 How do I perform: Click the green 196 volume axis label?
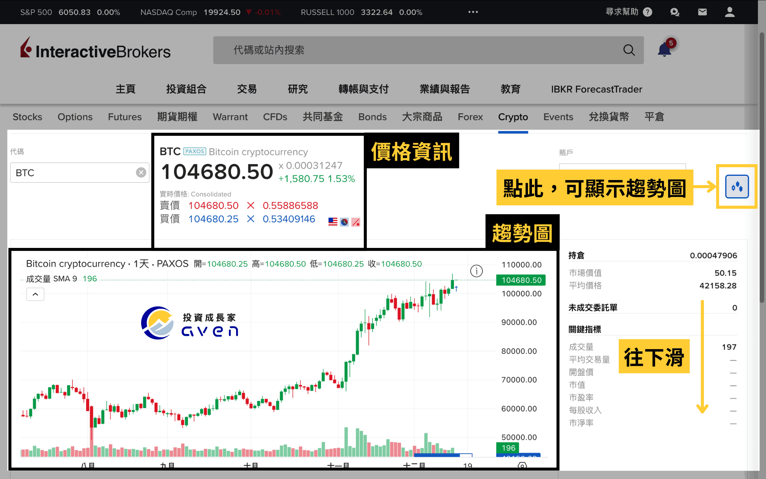click(x=508, y=448)
